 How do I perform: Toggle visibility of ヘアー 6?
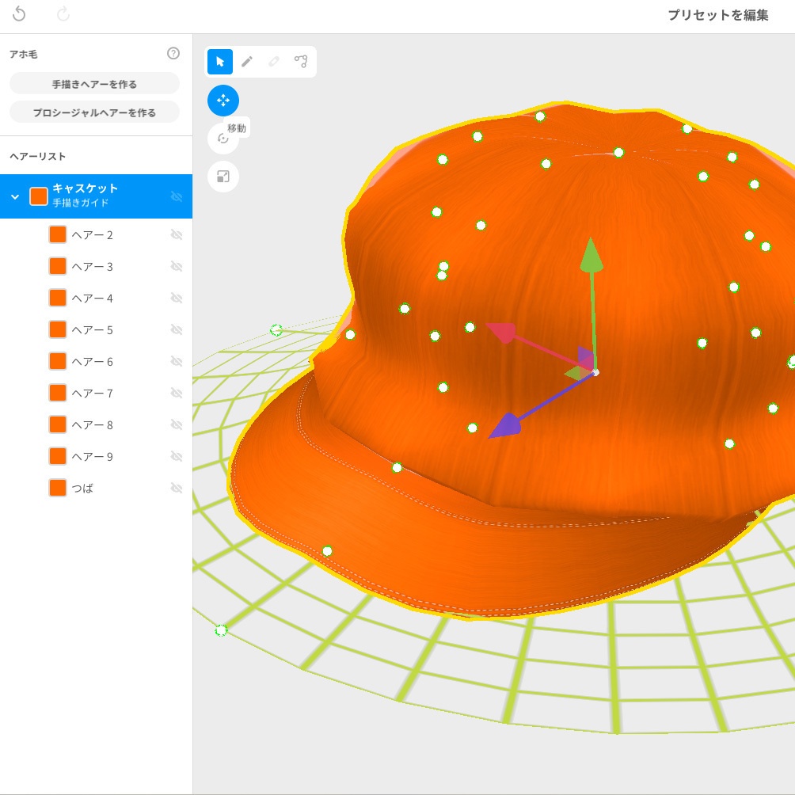[176, 361]
